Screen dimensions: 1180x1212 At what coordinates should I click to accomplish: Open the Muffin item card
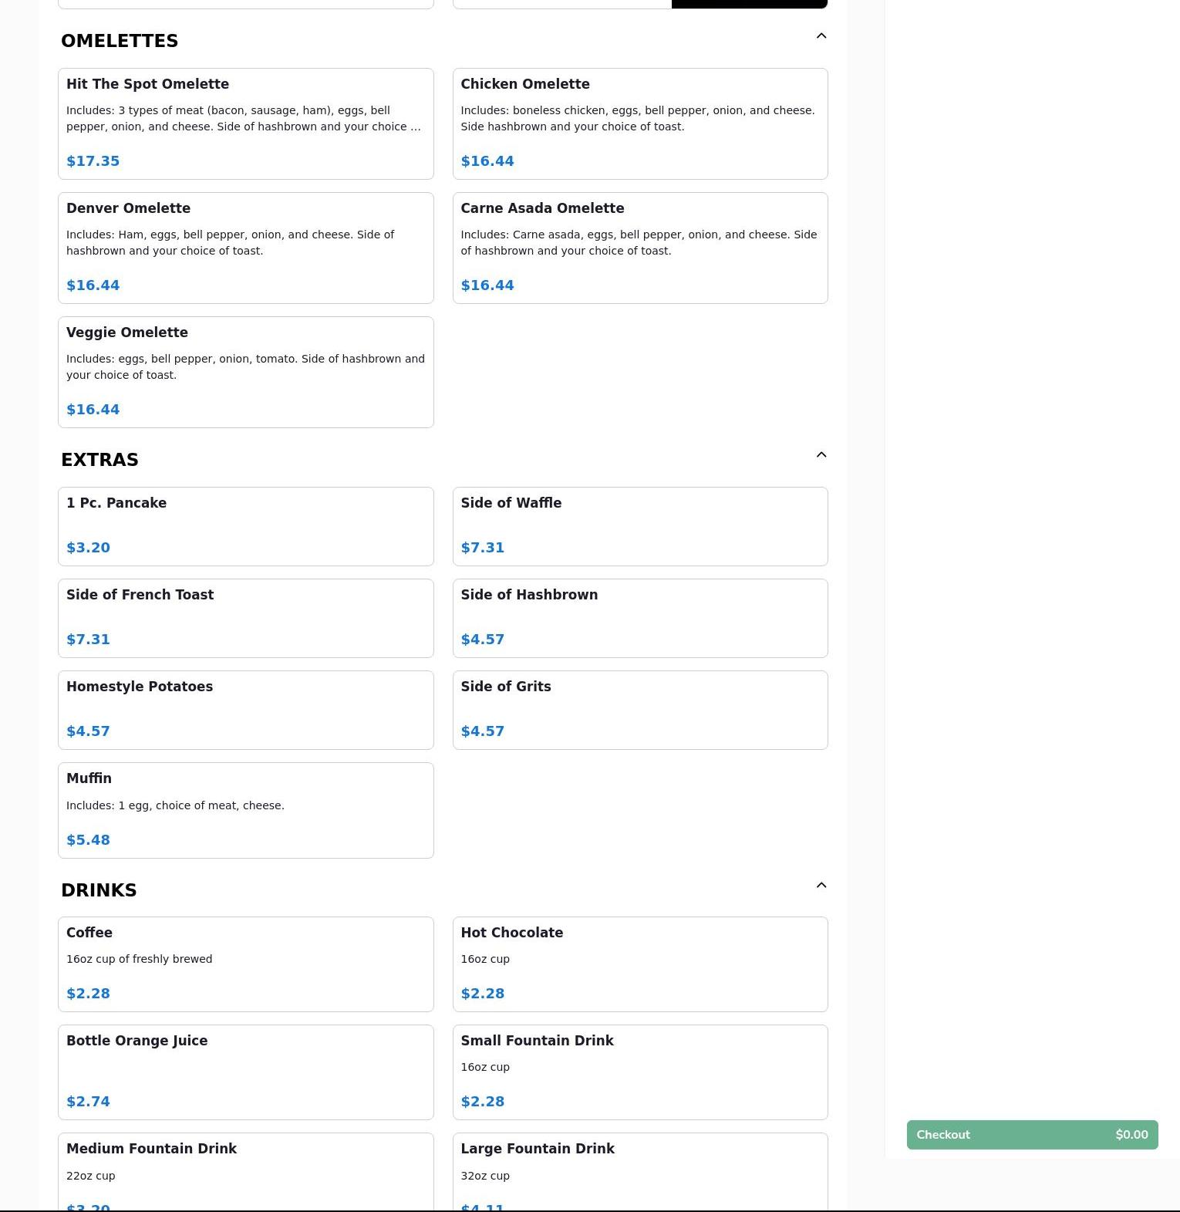point(245,810)
